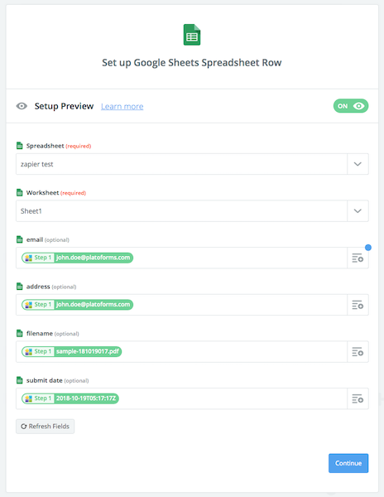Expand the Worksheet dropdown arrow
Screen dimensions: 384x497
pyautogui.click(x=358, y=211)
